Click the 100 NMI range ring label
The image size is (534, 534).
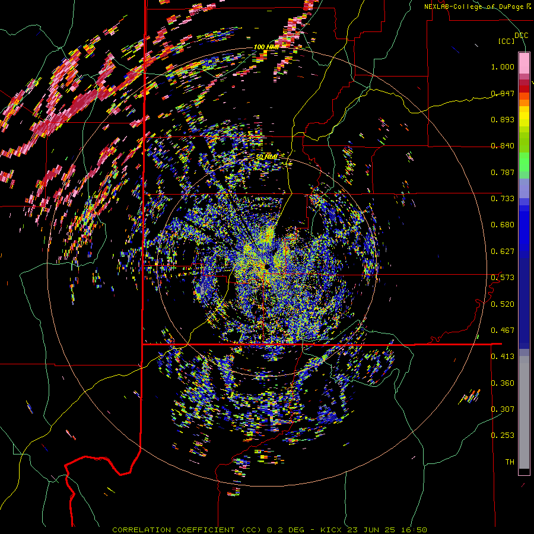coord(266,47)
